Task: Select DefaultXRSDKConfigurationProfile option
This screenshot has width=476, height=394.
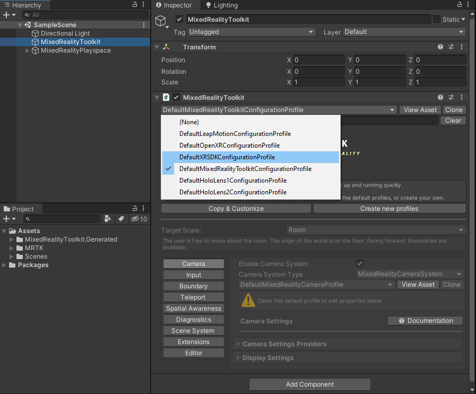Action: tap(251, 157)
